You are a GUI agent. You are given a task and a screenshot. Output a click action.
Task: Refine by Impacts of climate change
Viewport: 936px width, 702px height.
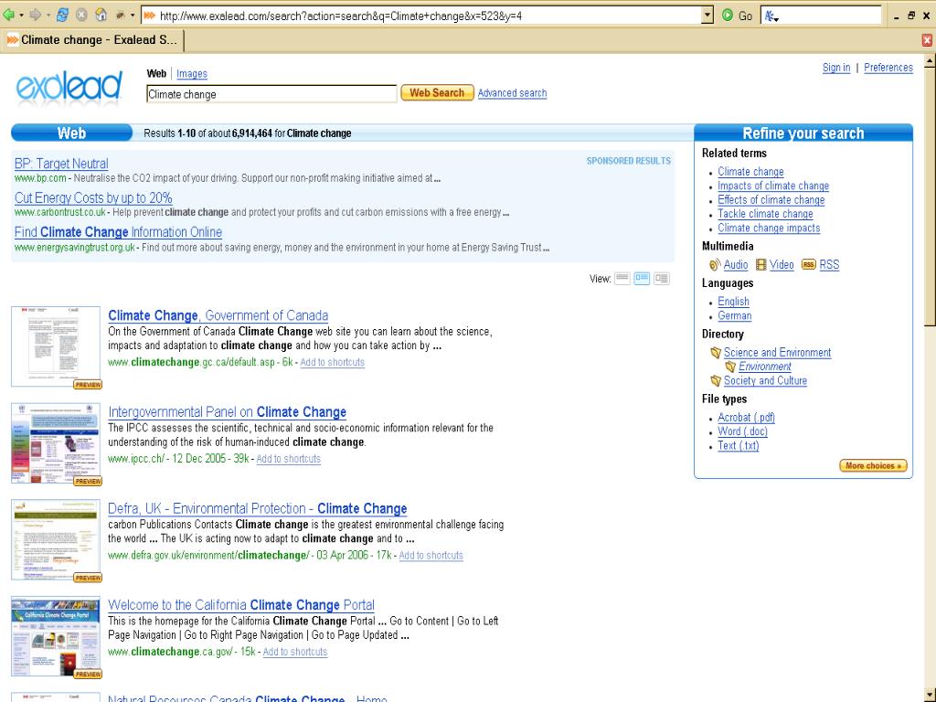[773, 186]
